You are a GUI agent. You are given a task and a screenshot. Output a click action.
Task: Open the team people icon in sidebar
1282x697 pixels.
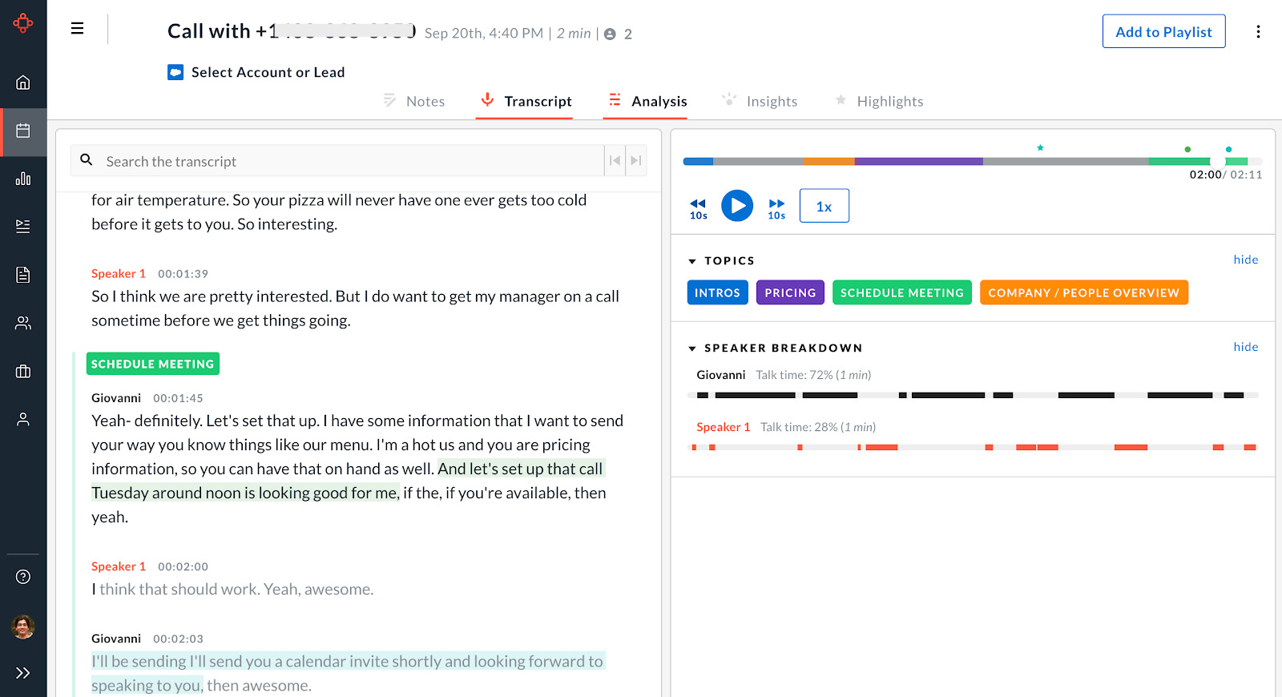[x=23, y=323]
